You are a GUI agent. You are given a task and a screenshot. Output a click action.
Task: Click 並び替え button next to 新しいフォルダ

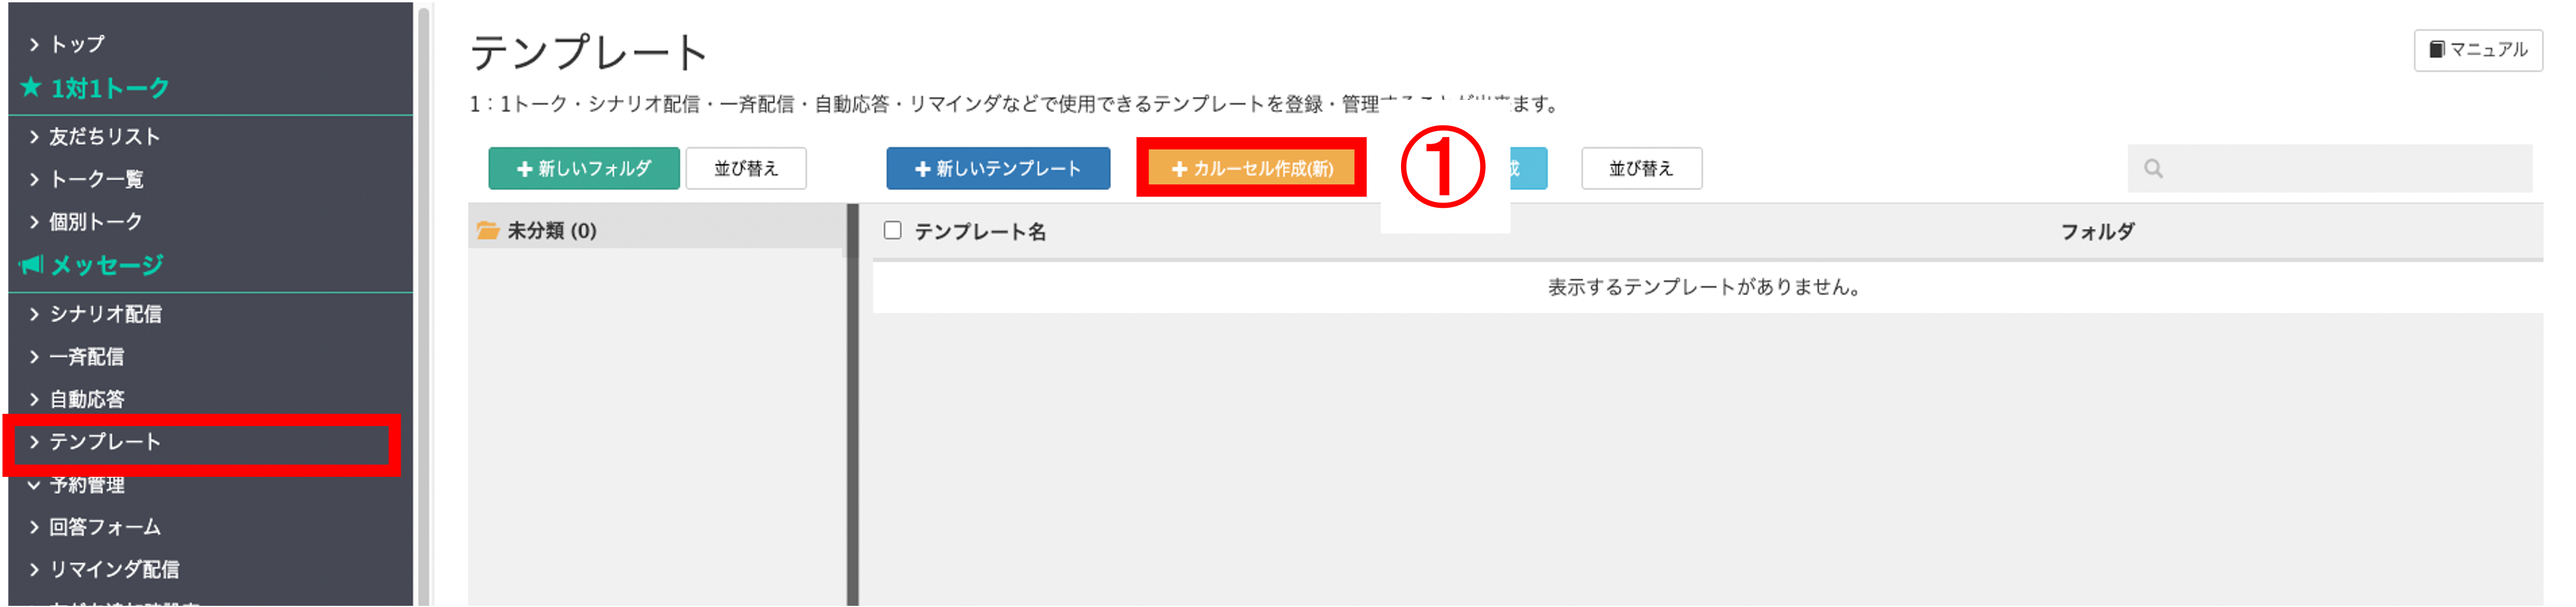(746, 169)
